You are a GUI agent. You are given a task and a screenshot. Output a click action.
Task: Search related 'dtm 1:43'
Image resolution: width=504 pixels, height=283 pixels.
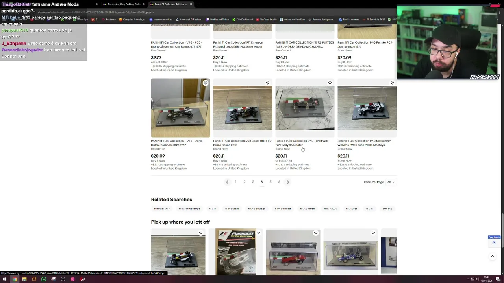pos(387,209)
